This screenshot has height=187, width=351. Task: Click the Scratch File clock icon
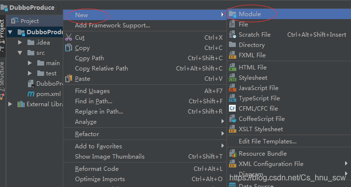coord(232,35)
